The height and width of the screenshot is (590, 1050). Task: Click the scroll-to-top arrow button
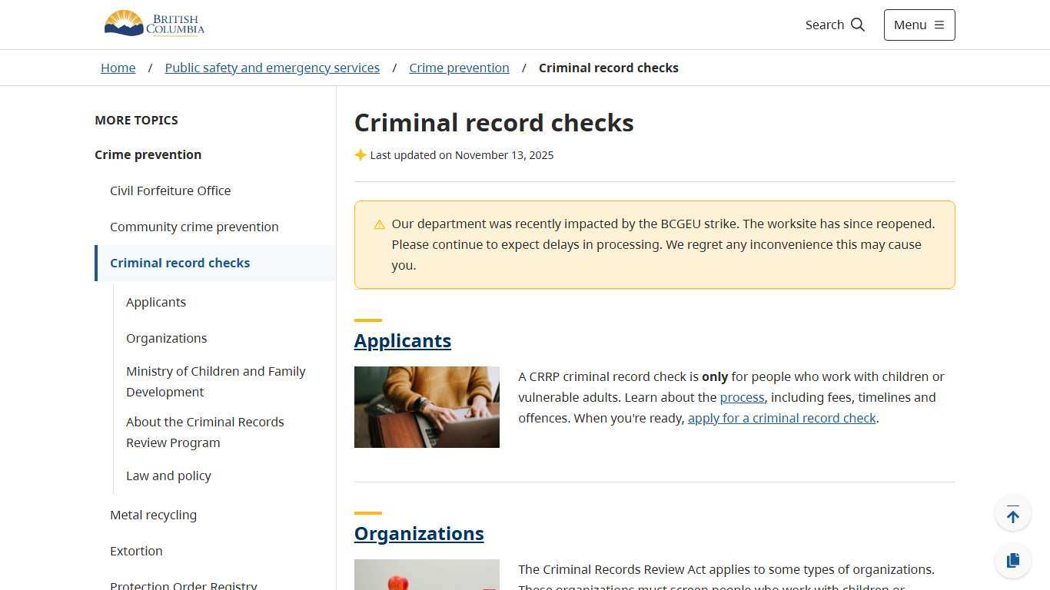tap(1012, 513)
